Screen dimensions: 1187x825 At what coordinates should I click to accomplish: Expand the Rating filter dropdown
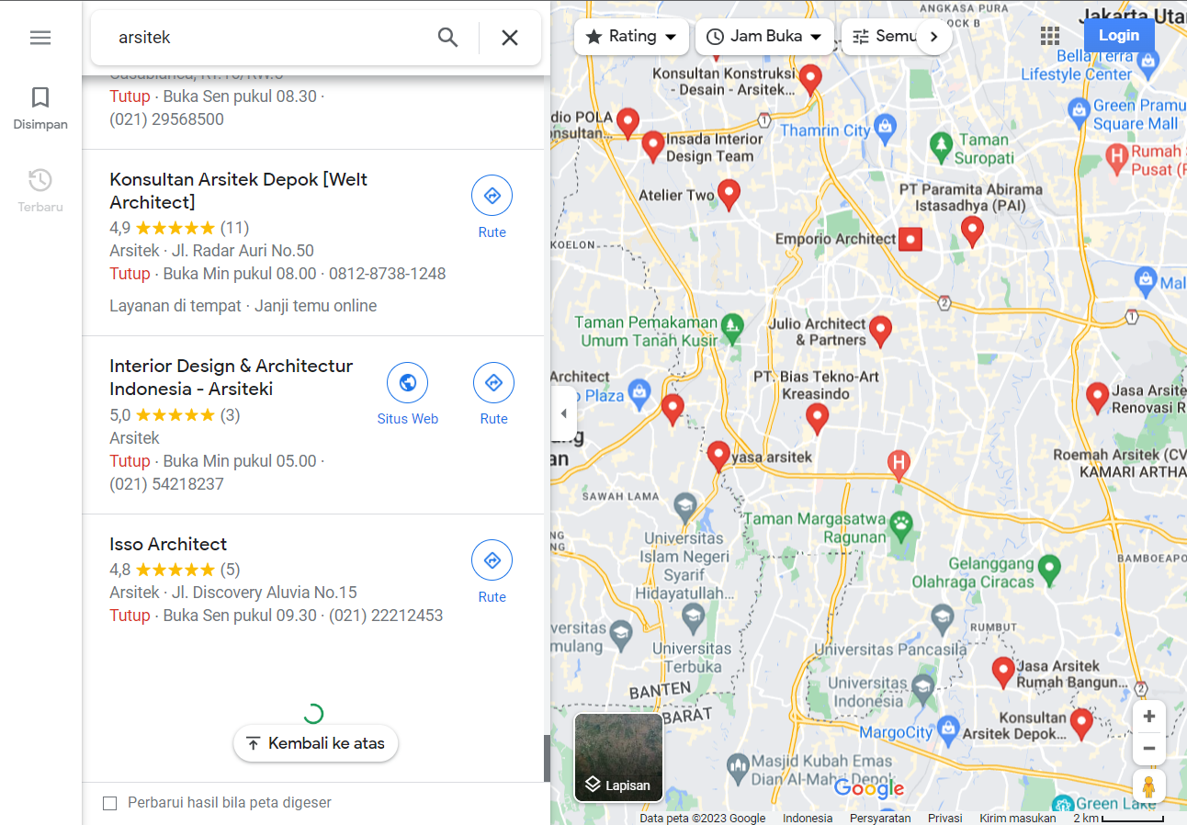click(x=631, y=37)
